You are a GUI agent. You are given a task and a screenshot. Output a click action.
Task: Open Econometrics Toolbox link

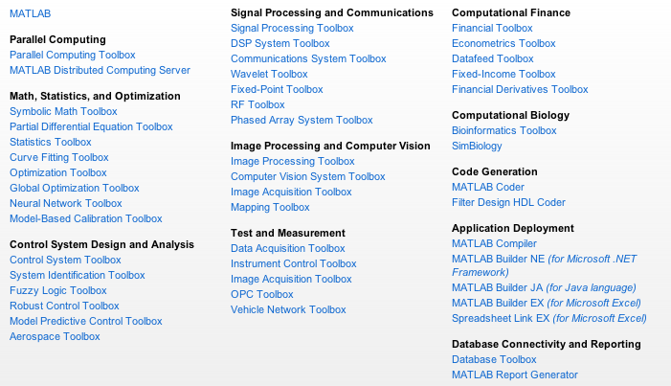[x=503, y=44]
